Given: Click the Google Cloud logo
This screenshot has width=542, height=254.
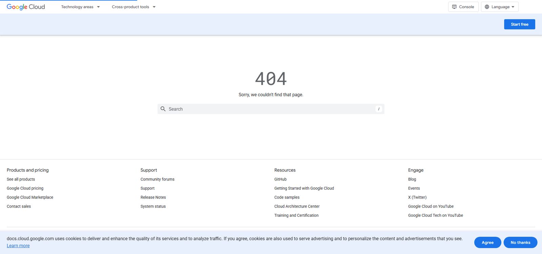Looking at the screenshot, I should (26, 7).
